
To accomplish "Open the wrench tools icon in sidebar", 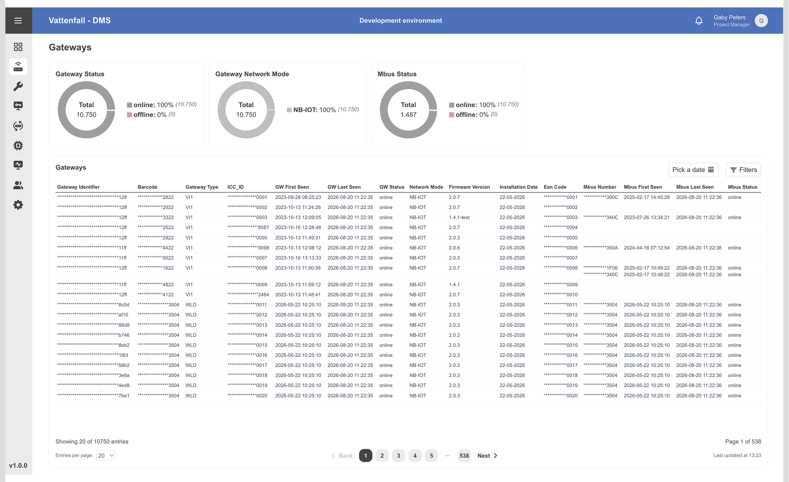I will (18, 86).
